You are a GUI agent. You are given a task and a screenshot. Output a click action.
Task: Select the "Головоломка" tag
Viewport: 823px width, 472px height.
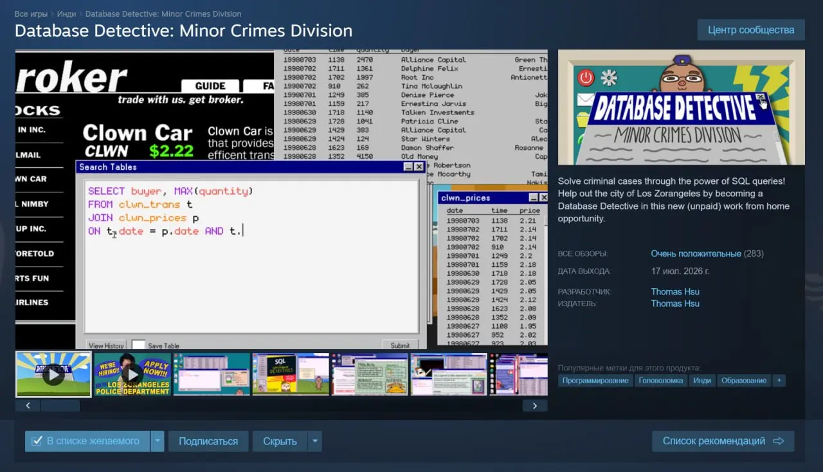(x=661, y=381)
